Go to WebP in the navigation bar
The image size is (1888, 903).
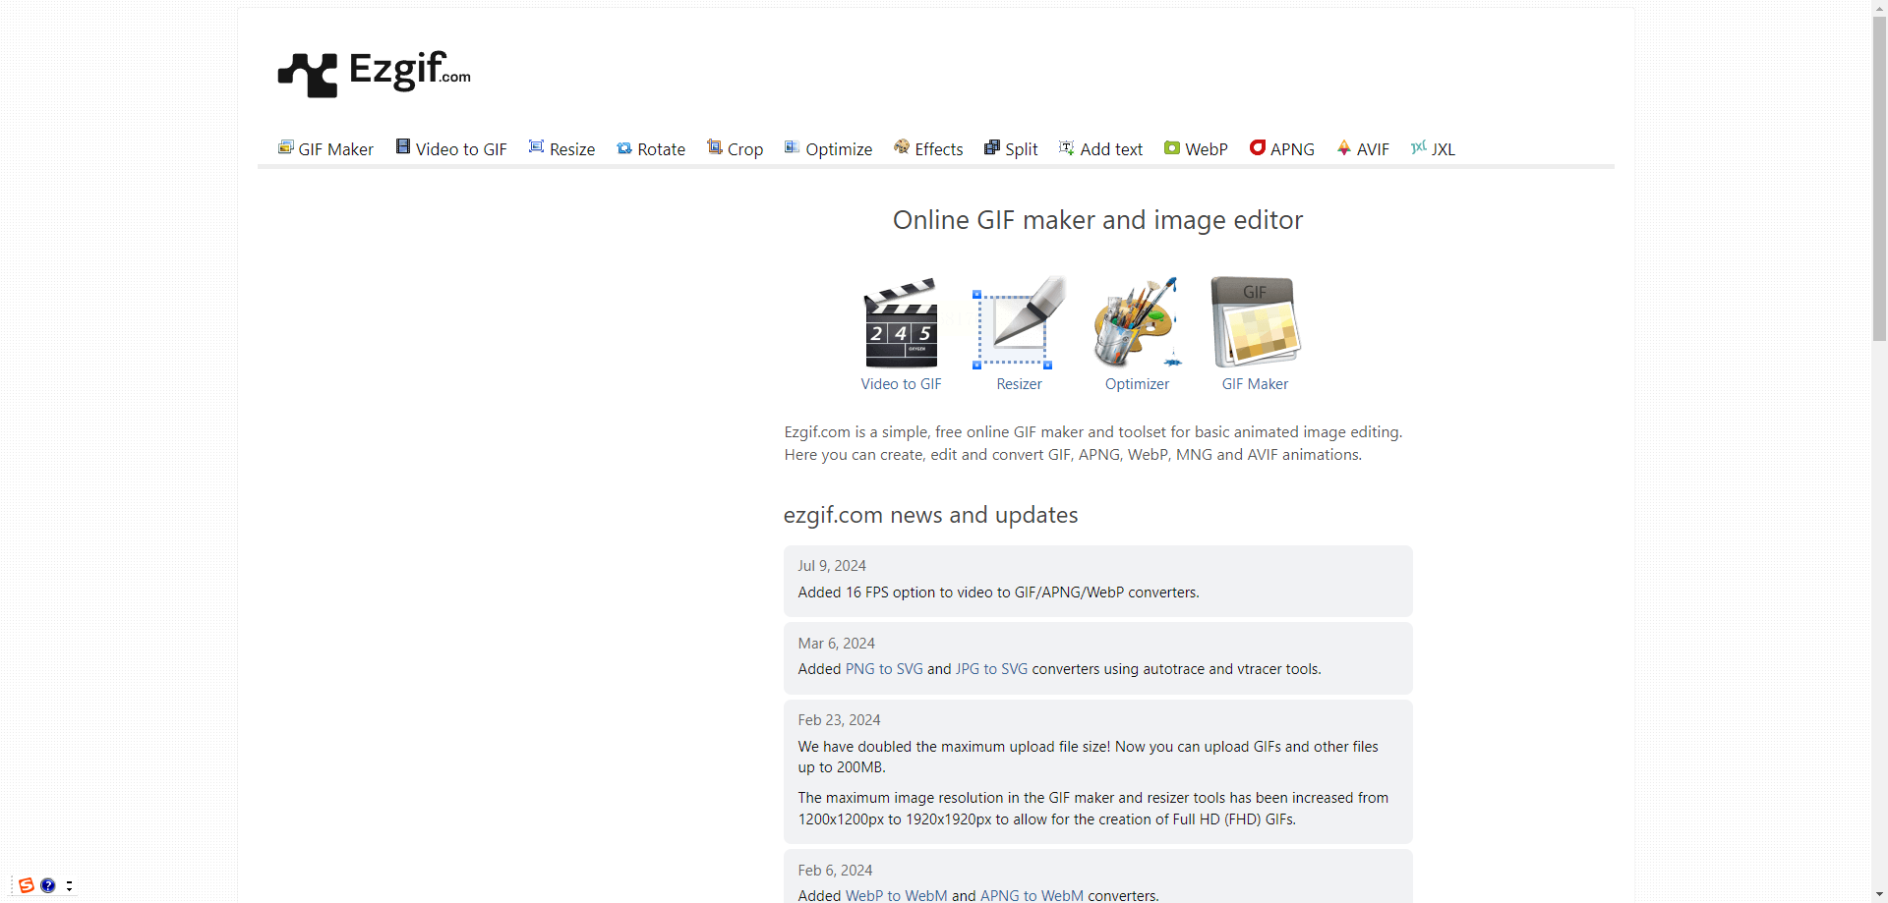pos(1196,148)
